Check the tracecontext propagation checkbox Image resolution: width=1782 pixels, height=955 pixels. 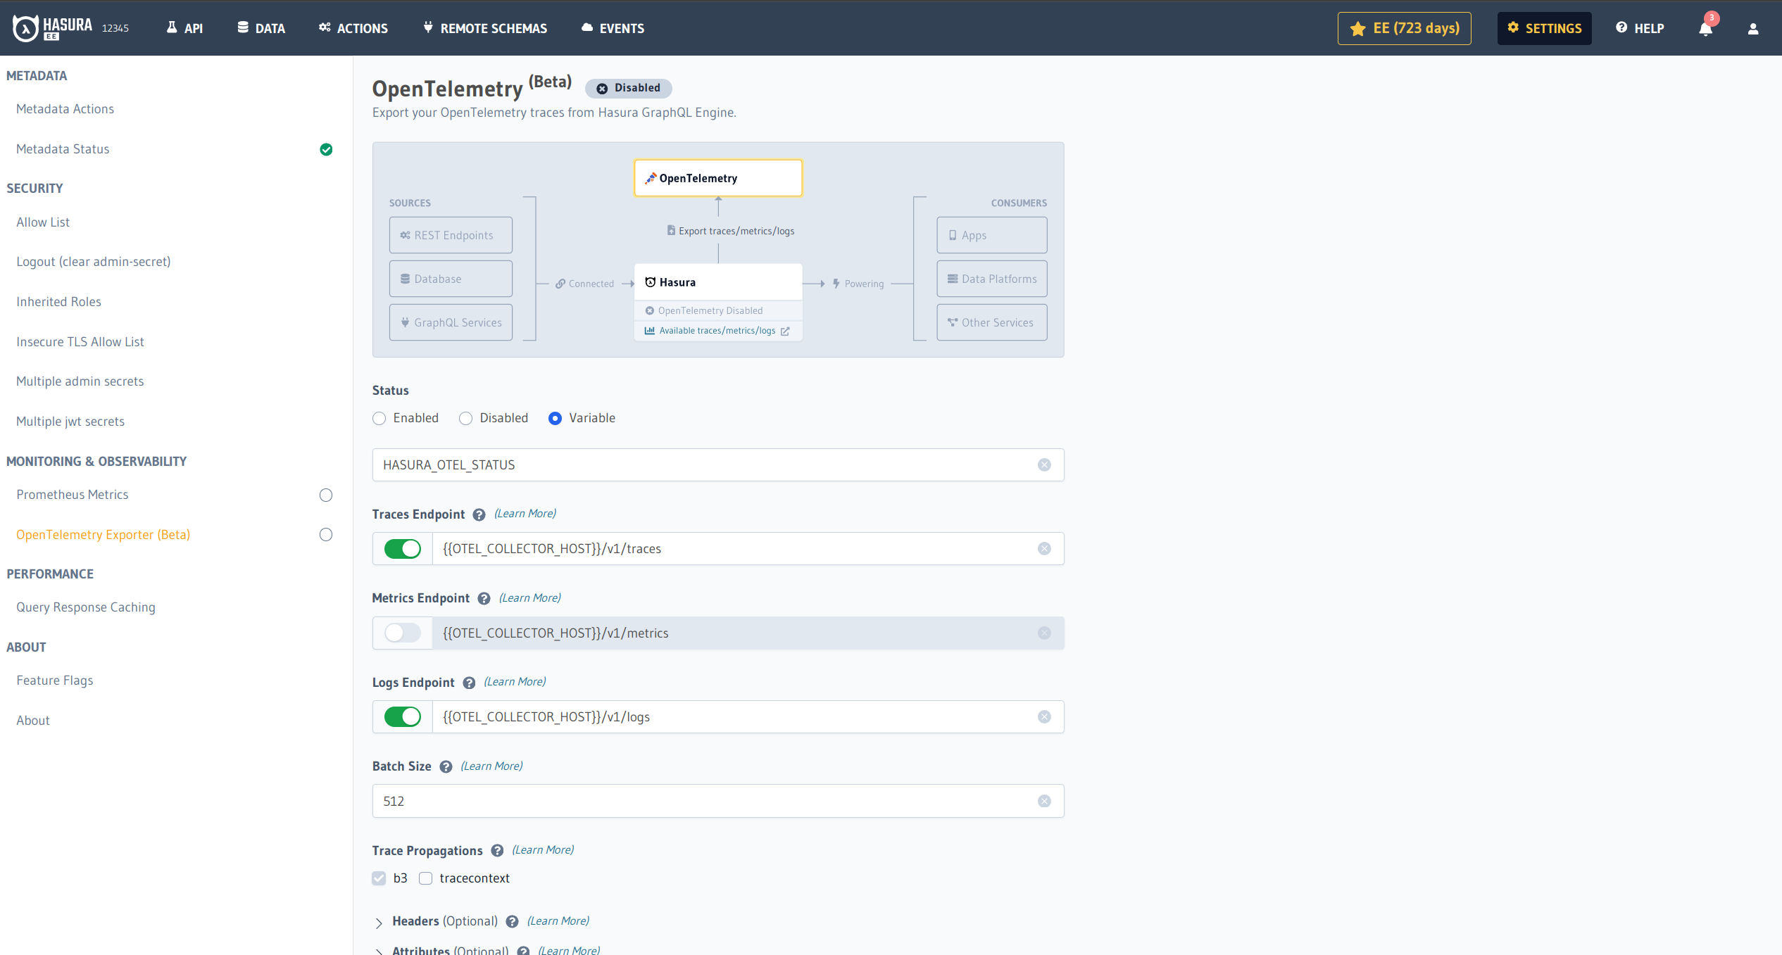coord(427,878)
